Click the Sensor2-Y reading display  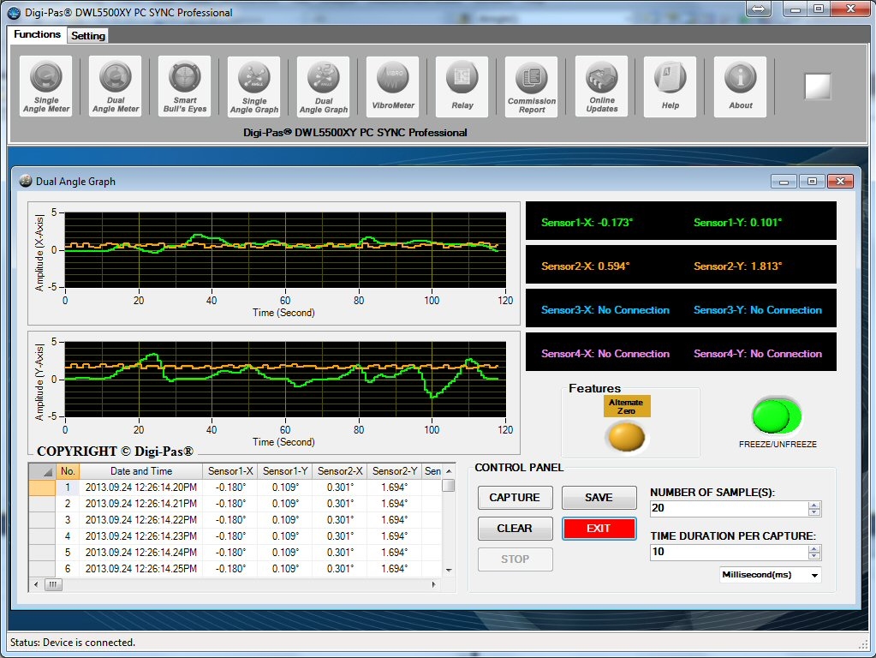tap(737, 266)
